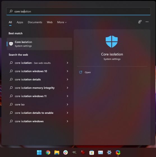This screenshot has height=157, width=156.
Task: Select the Web filter tab
Action: click(50, 22)
